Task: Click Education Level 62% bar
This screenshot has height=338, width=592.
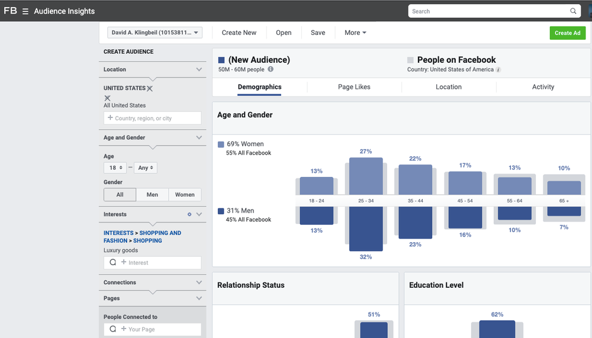Action: coord(497,329)
